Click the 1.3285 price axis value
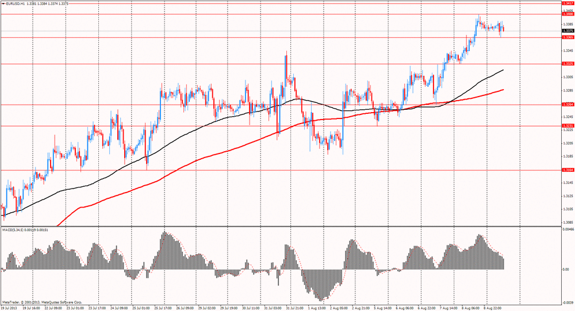Image resolution: width=575 pixels, height=311 pixels. pyautogui.click(x=568, y=90)
